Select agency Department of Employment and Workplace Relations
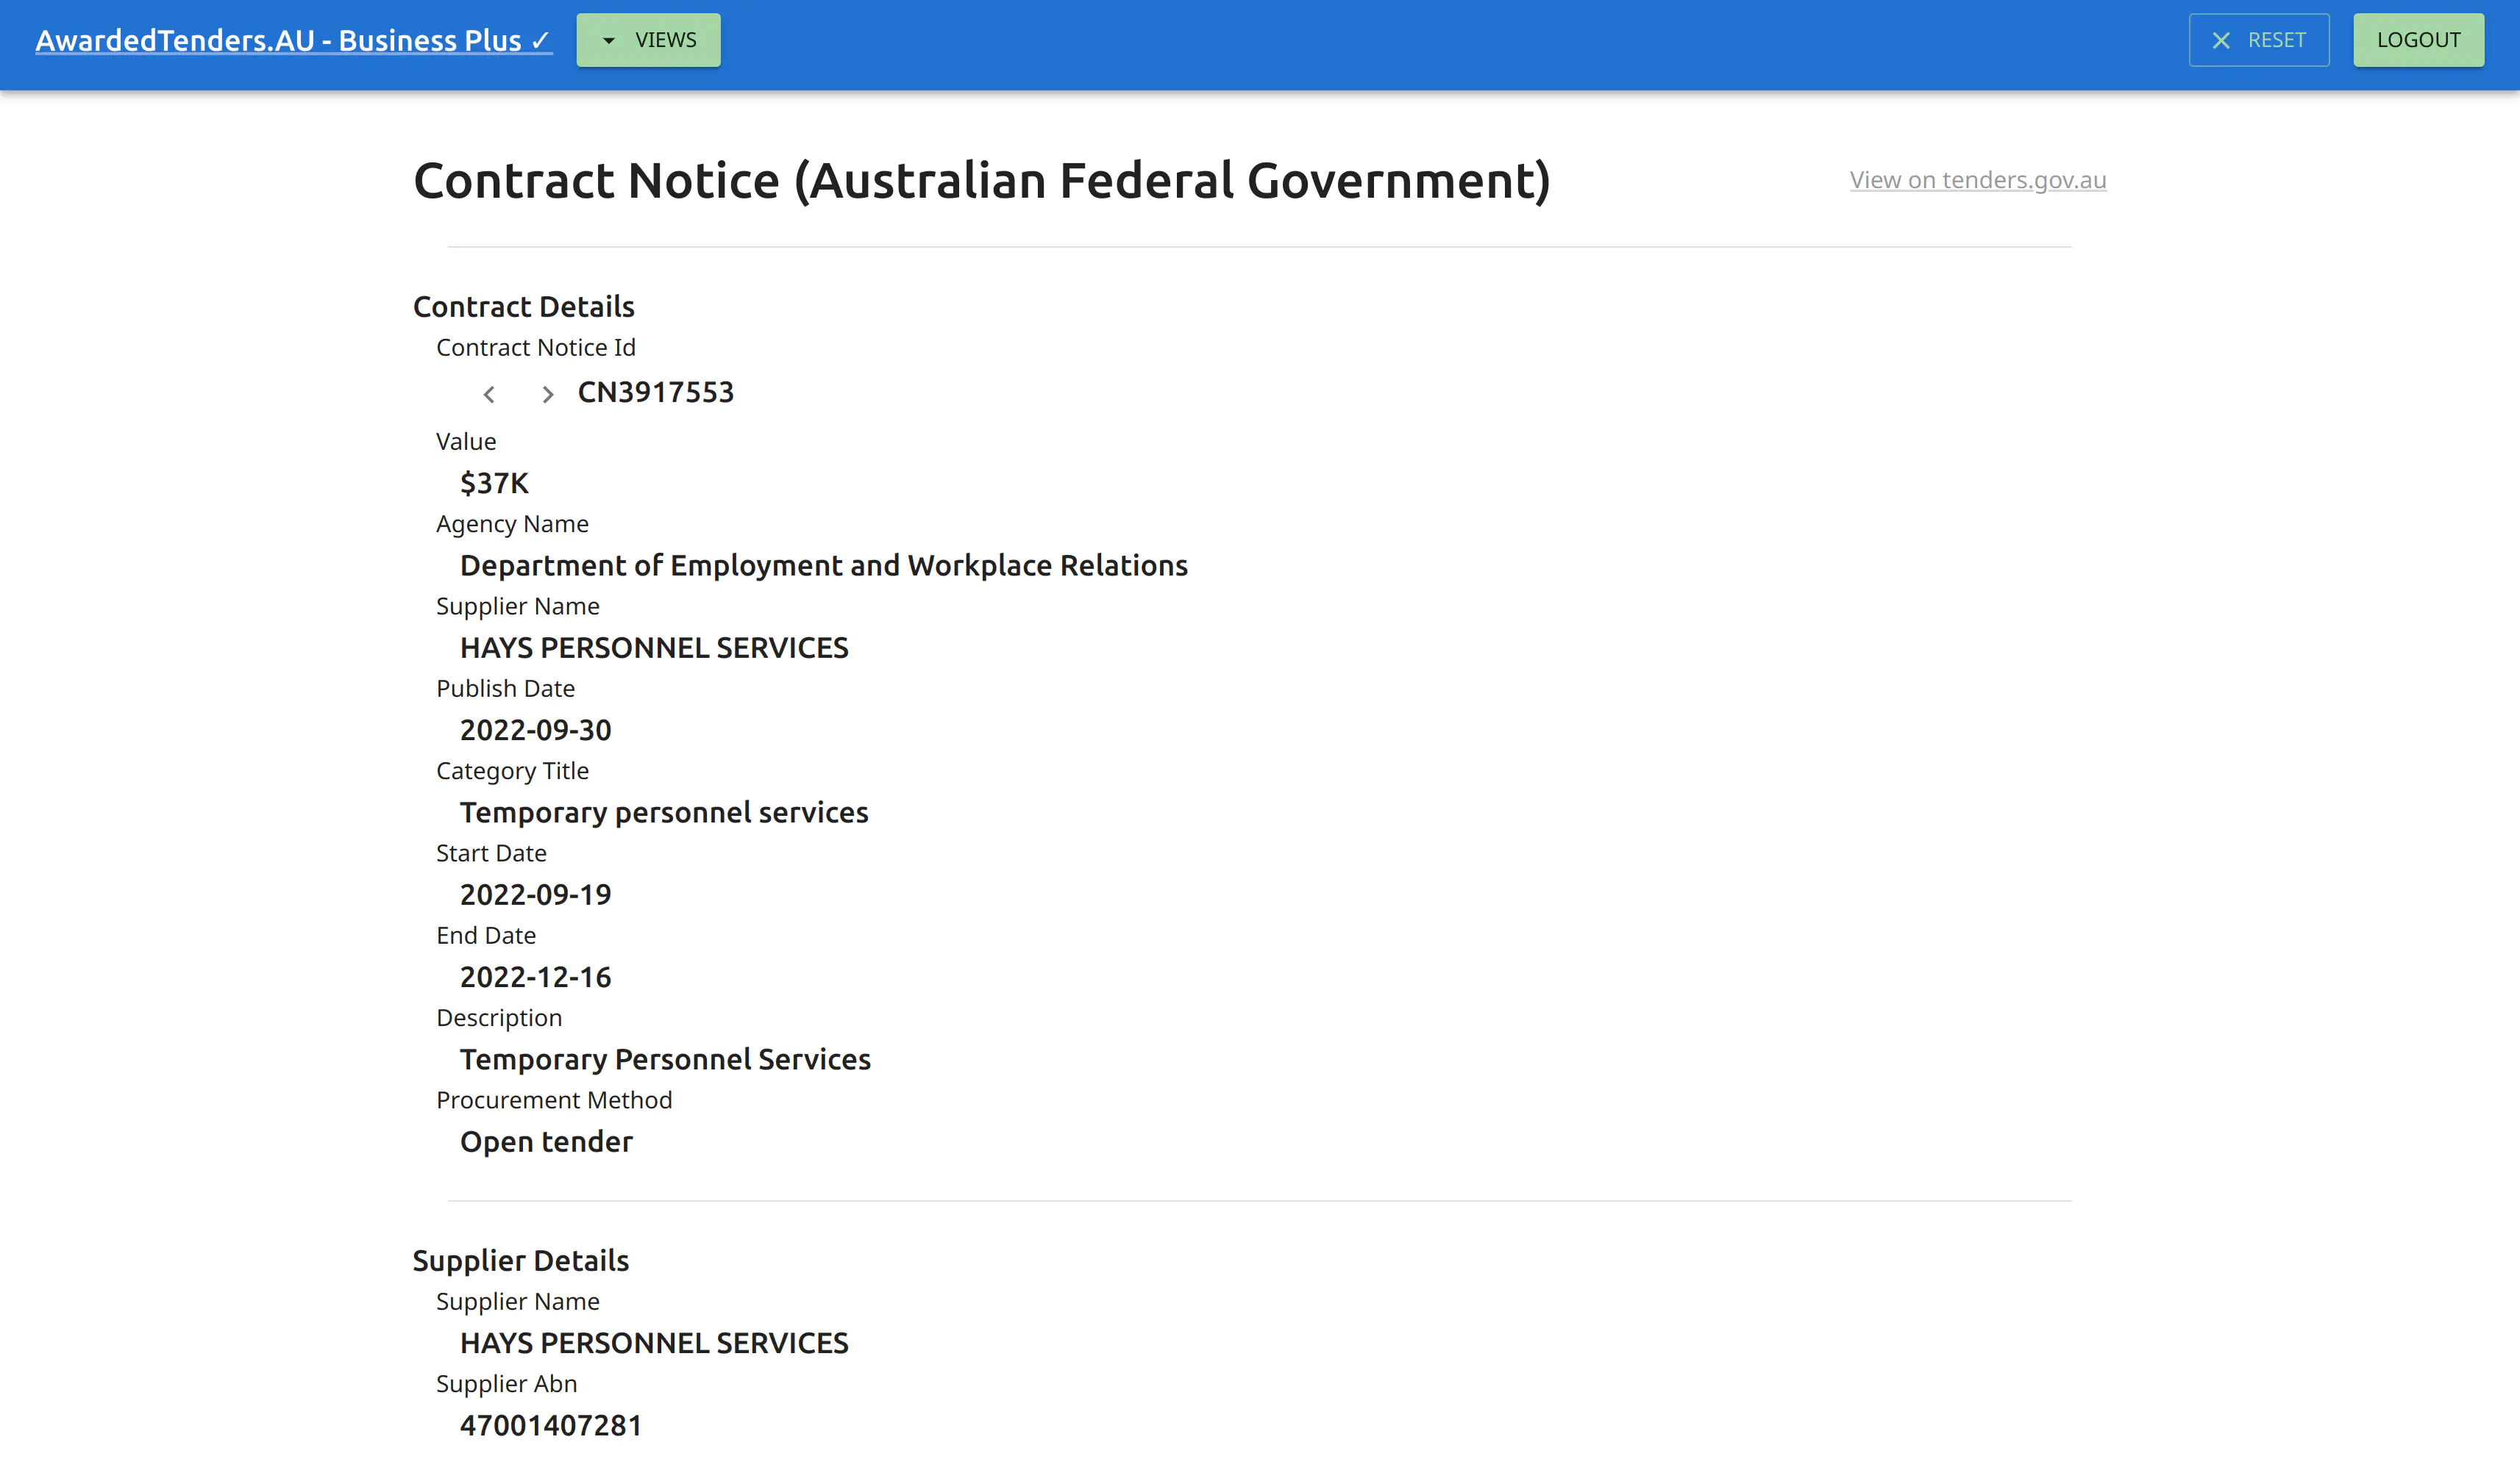Image resolution: width=2520 pixels, height=1470 pixels. 824,564
